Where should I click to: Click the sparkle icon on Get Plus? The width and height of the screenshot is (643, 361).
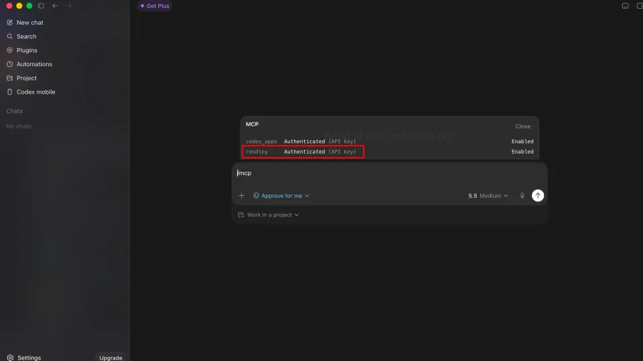[142, 6]
